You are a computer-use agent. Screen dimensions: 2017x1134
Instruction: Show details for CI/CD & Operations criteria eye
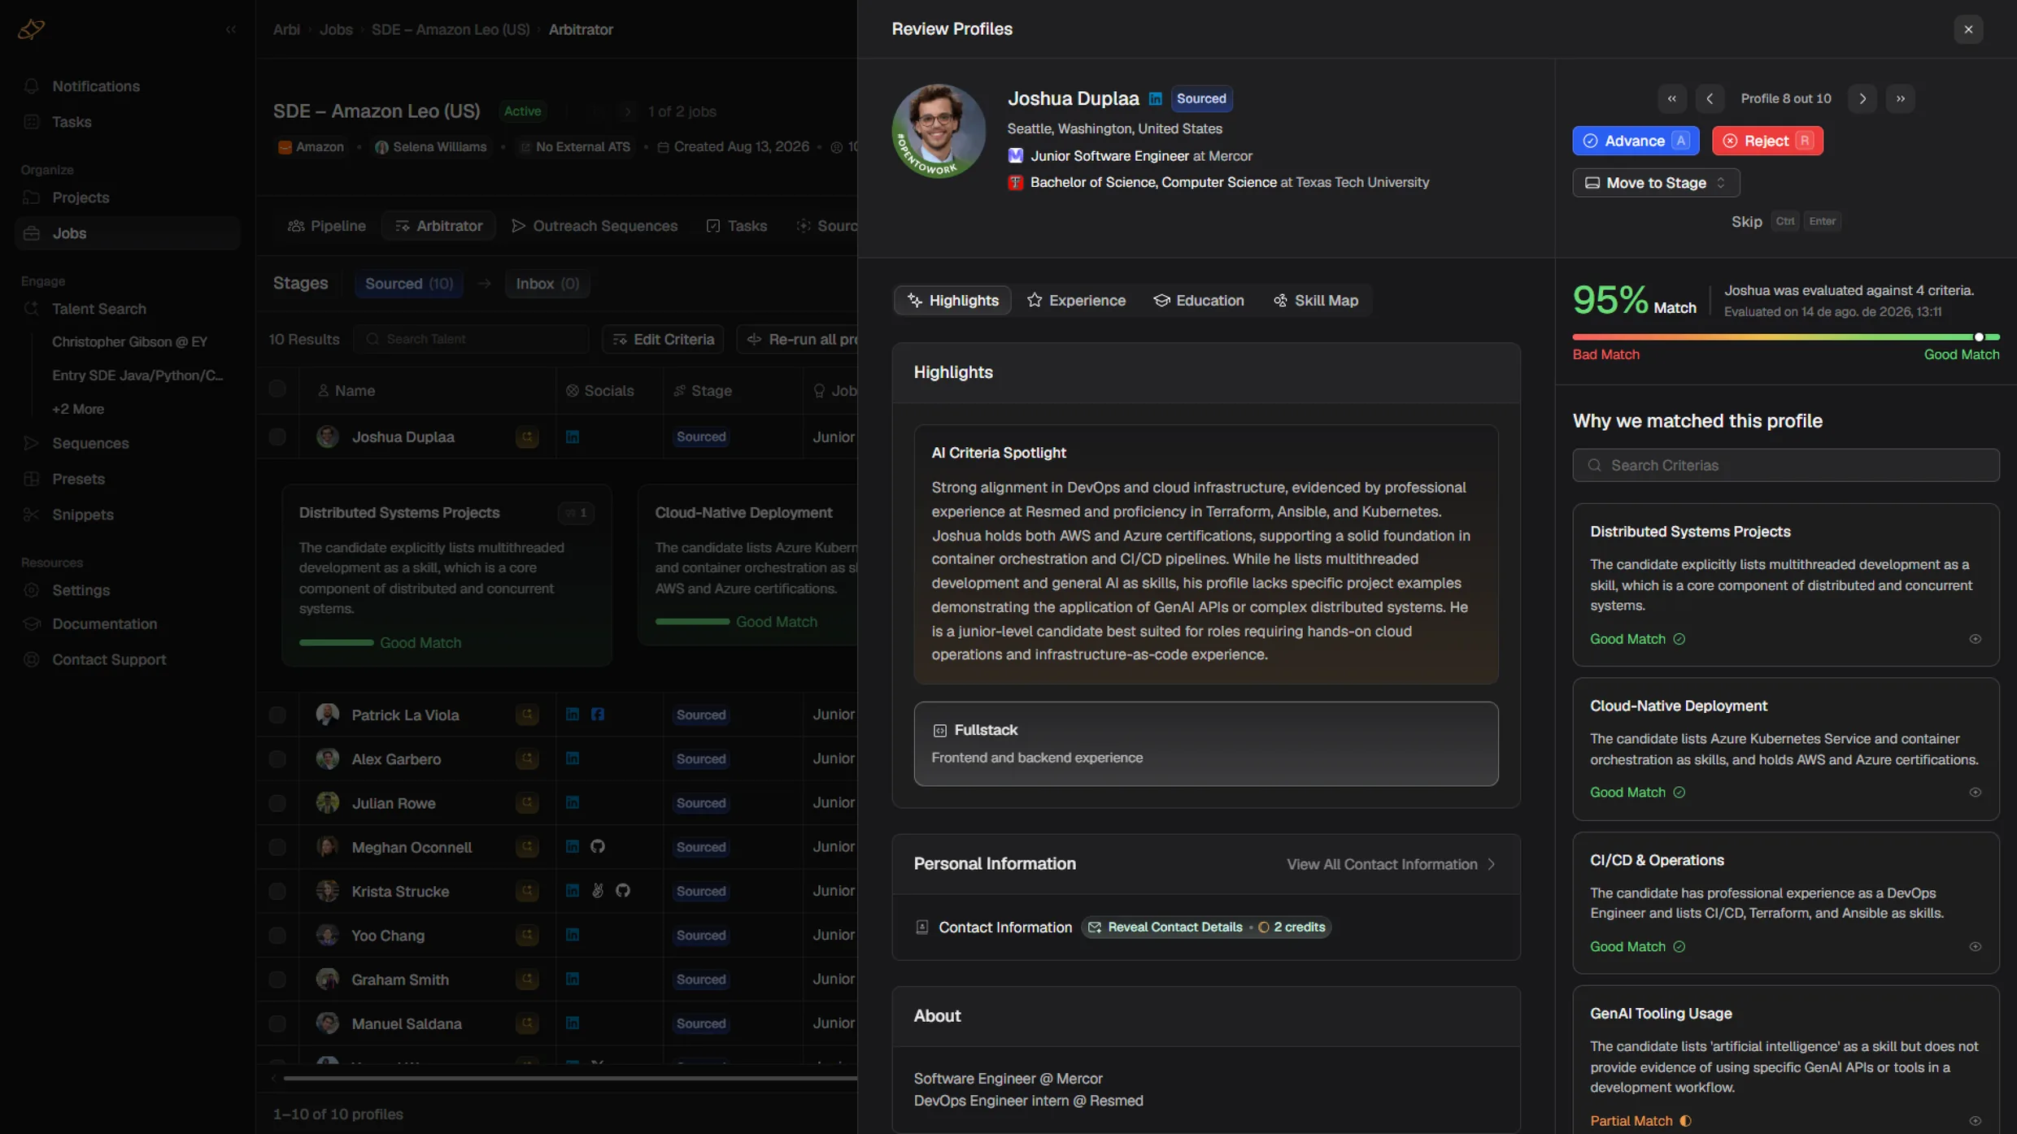click(x=1975, y=947)
